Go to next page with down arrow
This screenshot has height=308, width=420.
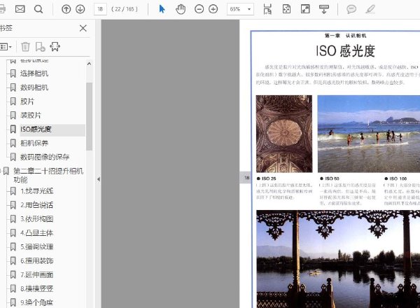tap(80, 9)
